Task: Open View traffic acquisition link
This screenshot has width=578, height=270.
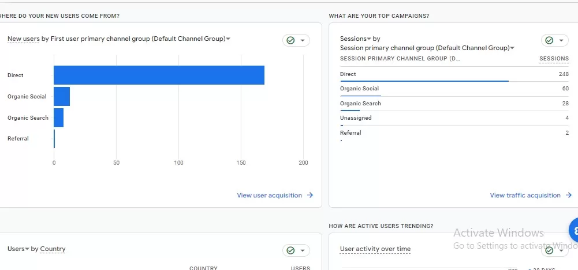Action: tap(525, 195)
